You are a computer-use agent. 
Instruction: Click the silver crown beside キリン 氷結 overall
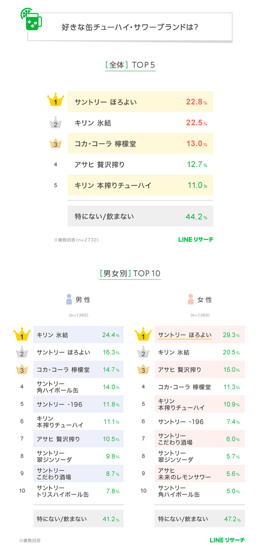(x=56, y=123)
